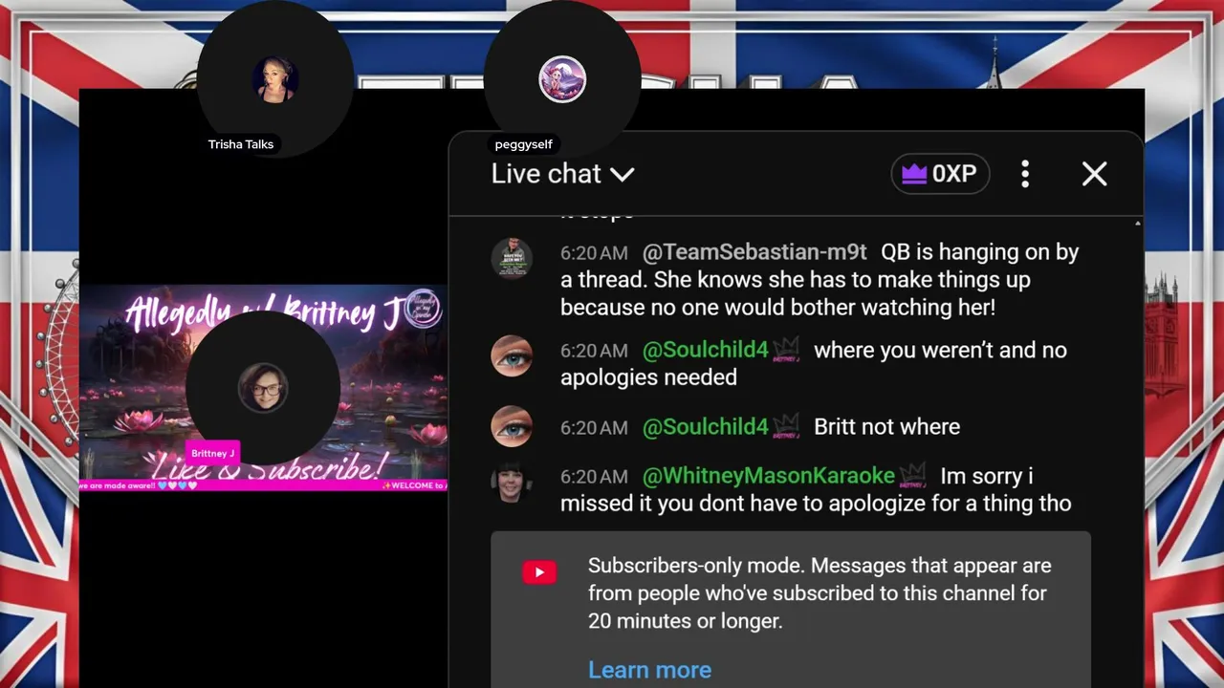Click the member badge next to @WhitneyMasonKaraoke
1224x688 pixels.
(913, 475)
